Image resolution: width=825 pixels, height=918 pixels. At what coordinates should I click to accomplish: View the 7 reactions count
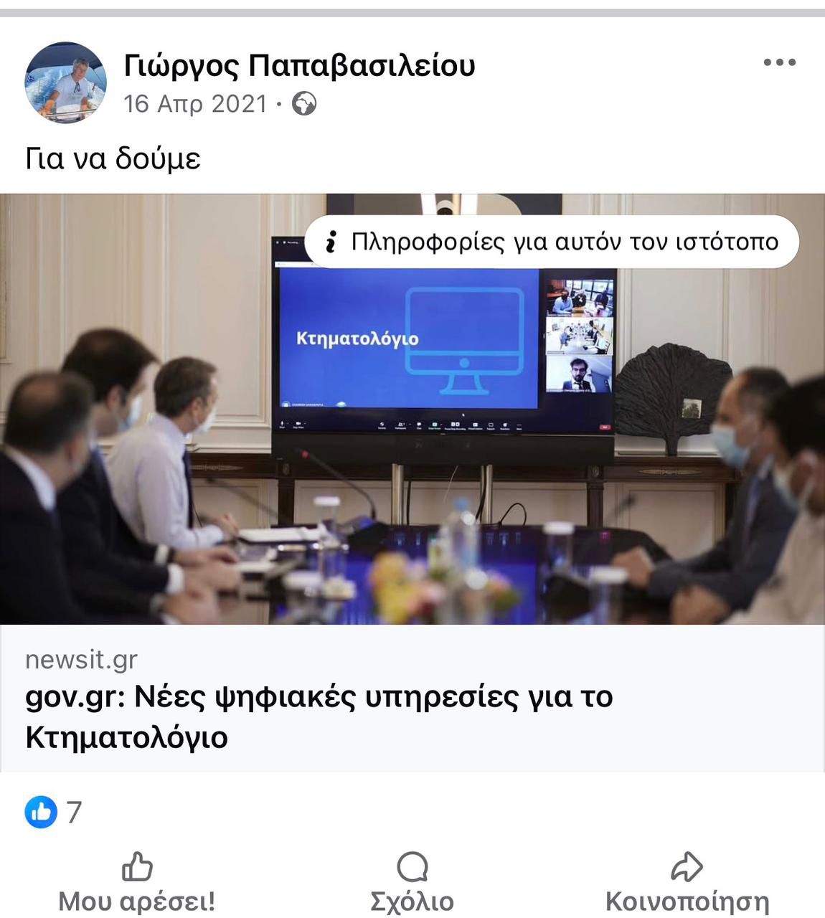point(74,813)
